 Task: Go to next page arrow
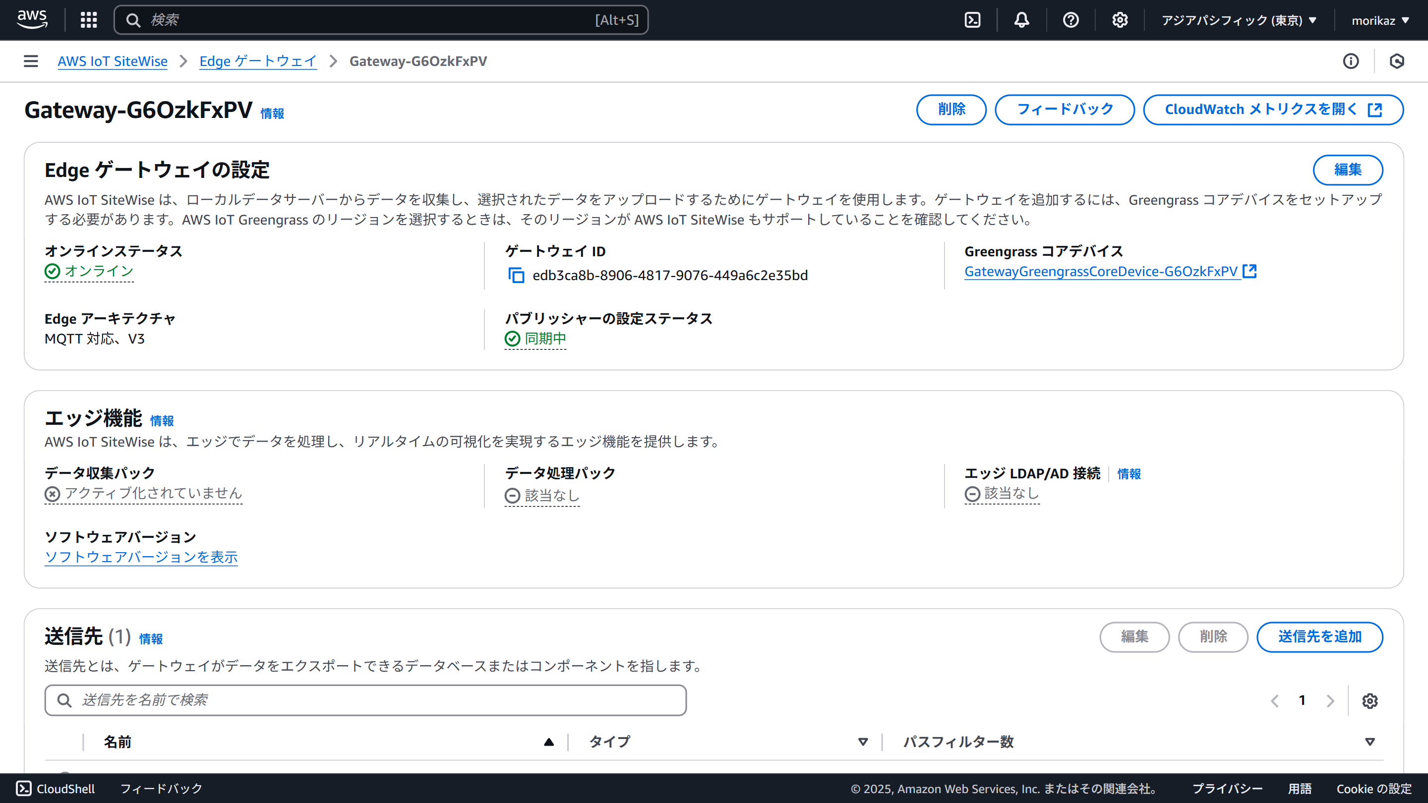click(x=1330, y=701)
